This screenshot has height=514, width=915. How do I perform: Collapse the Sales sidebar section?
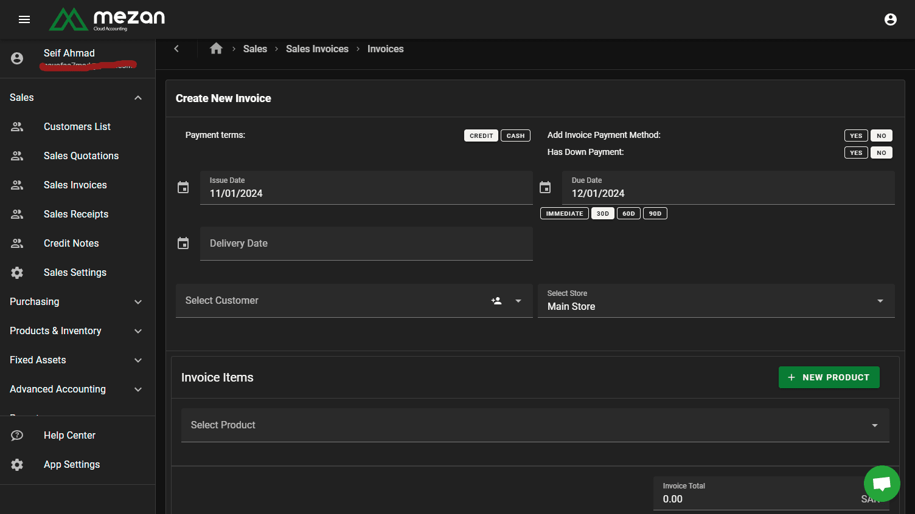point(138,98)
